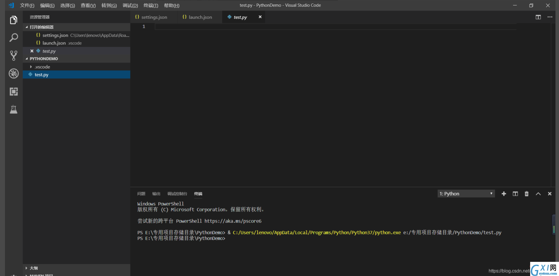The width and height of the screenshot is (559, 276).
Task: Close test.py in open editors list
Action: tap(32, 51)
